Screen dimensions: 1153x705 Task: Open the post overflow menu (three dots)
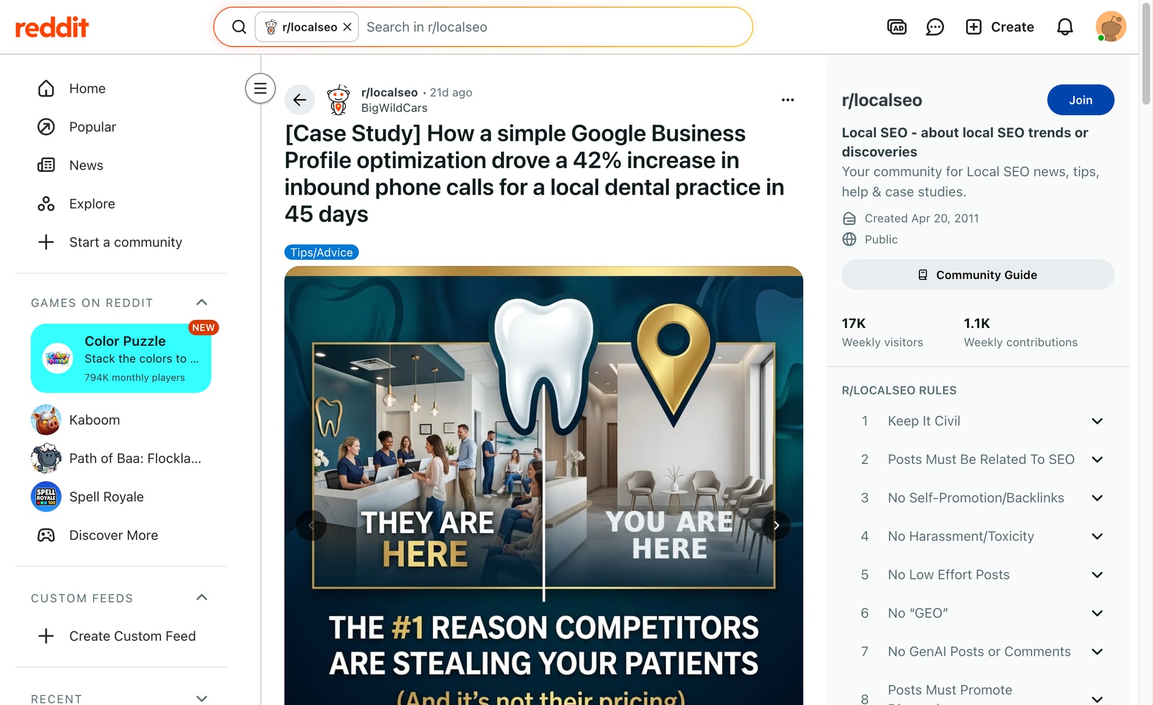787,100
